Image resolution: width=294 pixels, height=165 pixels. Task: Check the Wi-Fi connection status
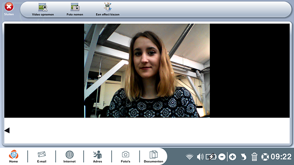tap(190, 157)
